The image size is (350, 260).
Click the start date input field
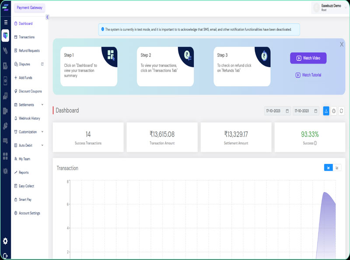click(x=277, y=111)
